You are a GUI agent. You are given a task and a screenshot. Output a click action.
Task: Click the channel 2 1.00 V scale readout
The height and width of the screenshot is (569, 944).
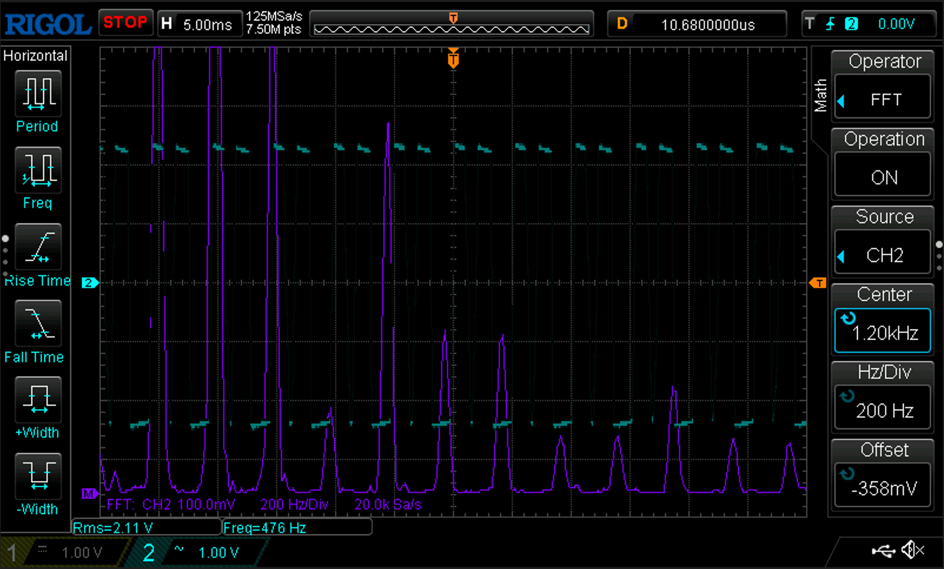(218, 553)
